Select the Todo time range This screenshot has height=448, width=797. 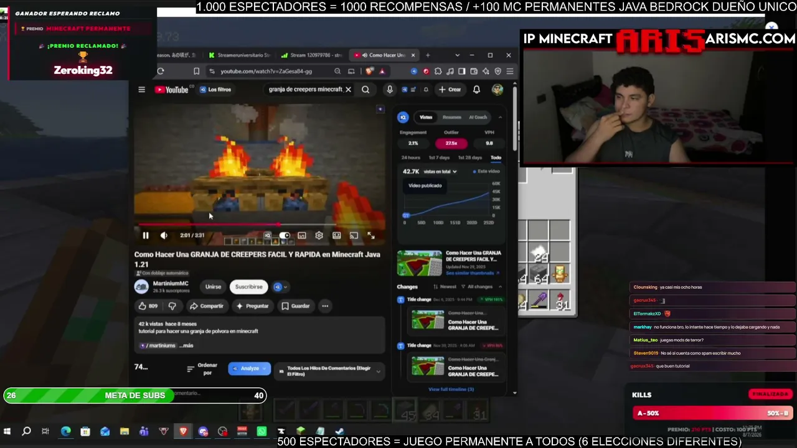496,157
